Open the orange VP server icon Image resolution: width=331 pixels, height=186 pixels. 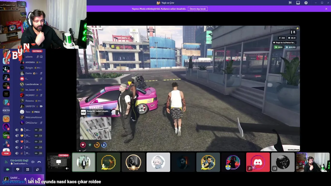[6, 119]
